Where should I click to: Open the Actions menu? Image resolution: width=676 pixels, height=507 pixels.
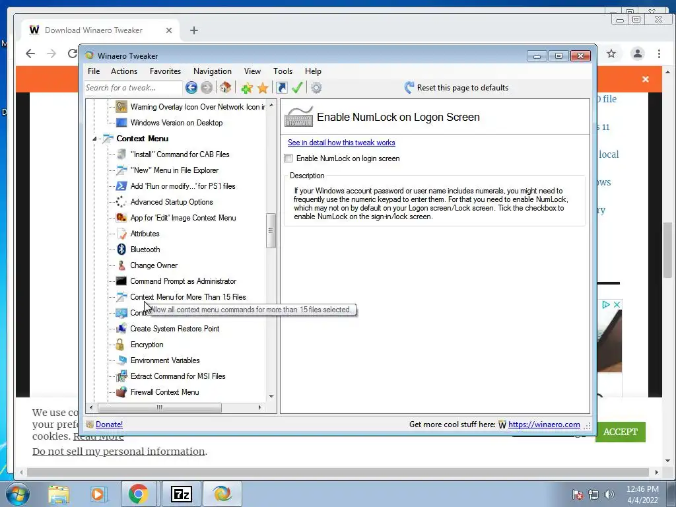[123, 71]
